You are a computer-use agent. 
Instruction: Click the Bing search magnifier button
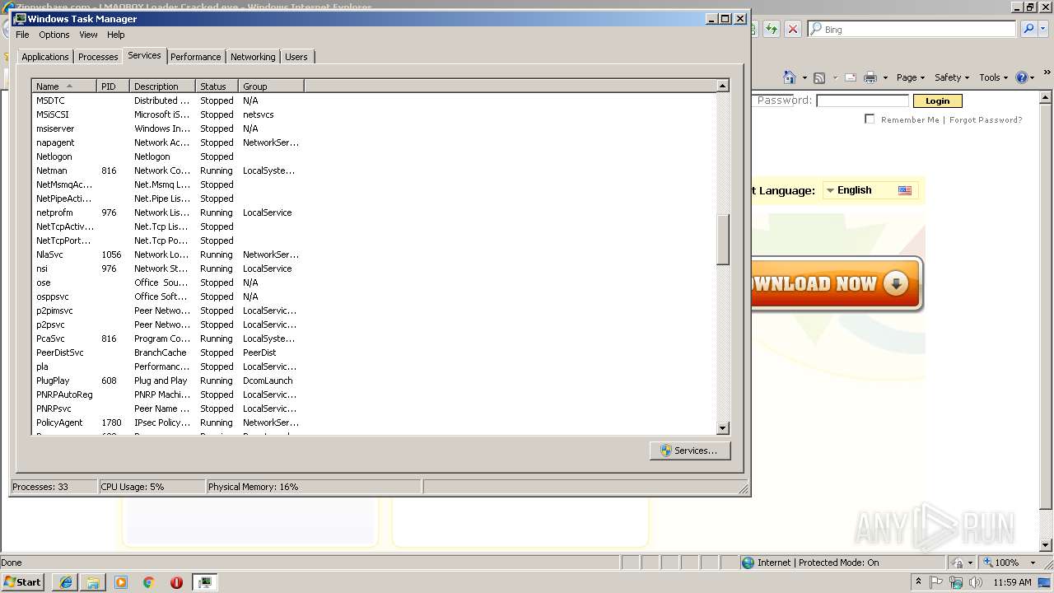1028,29
